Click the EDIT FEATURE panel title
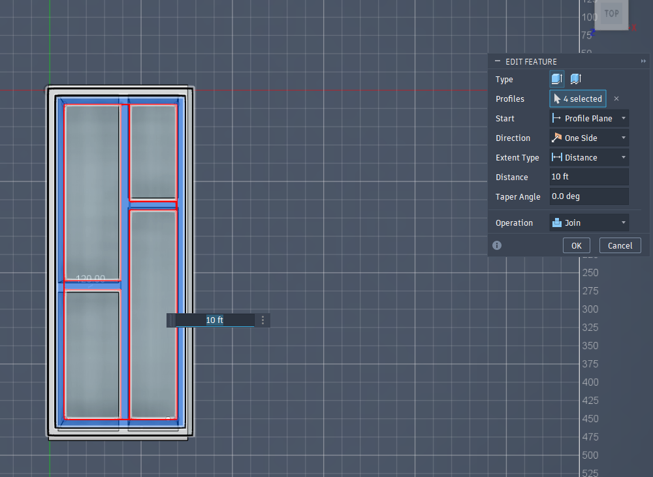Viewport: 653px width, 477px height. (x=531, y=61)
